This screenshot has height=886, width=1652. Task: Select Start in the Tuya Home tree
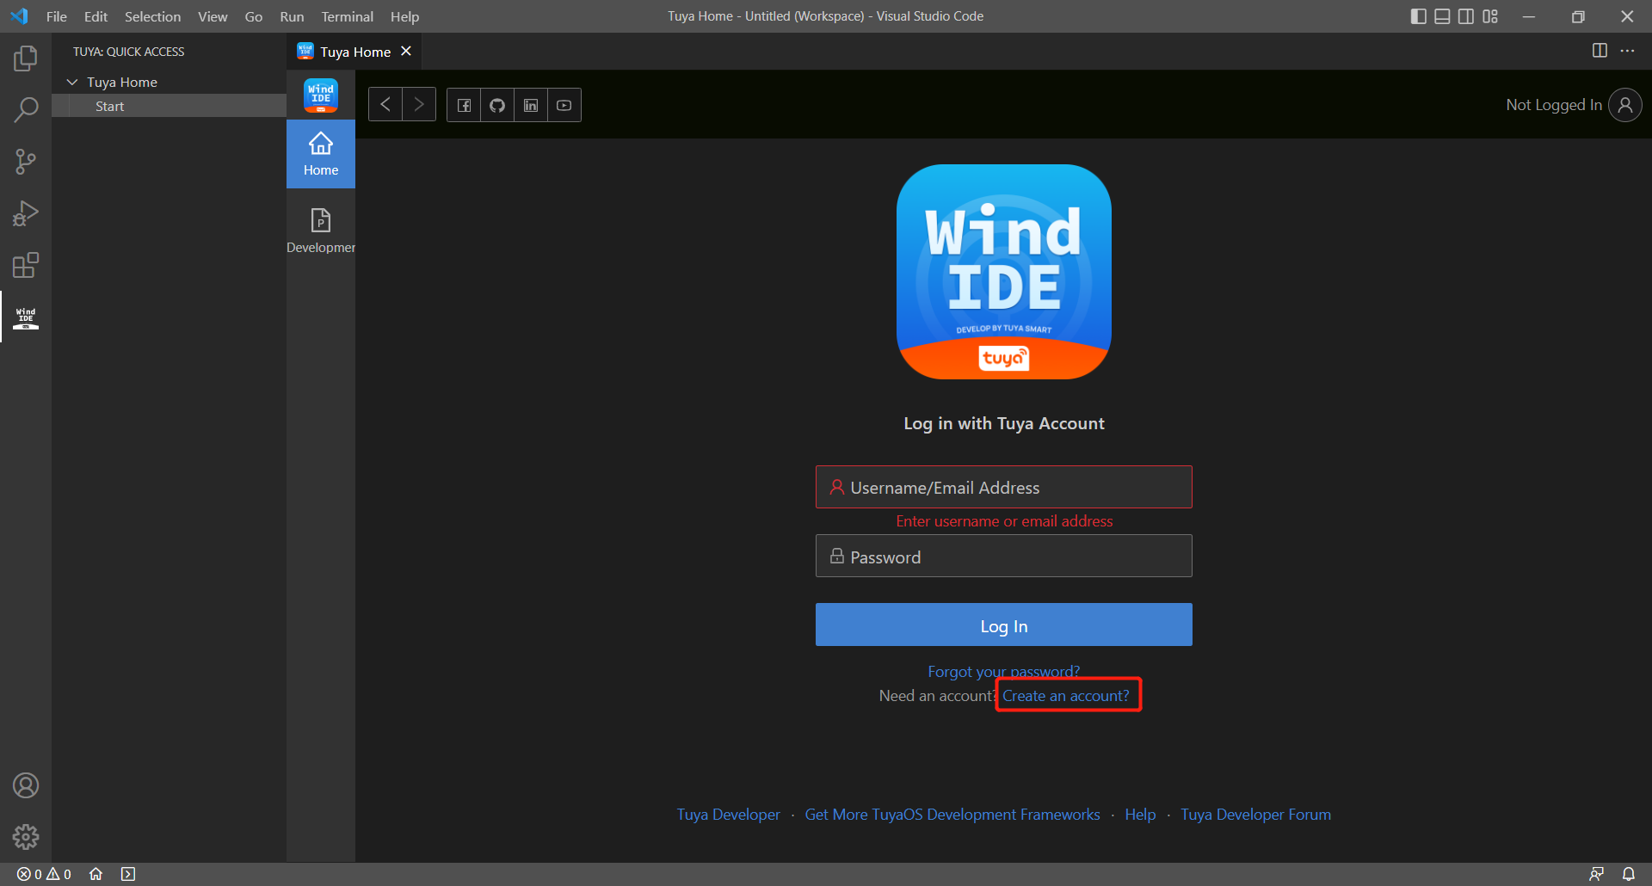[169, 106]
